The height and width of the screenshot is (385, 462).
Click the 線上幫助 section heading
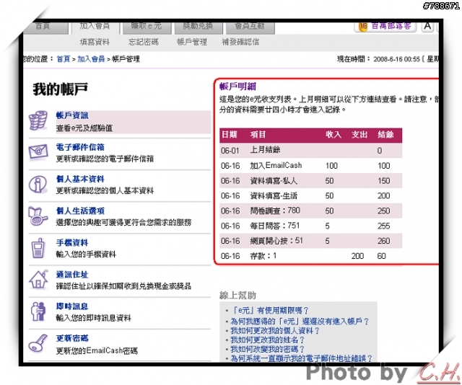pos(237,295)
